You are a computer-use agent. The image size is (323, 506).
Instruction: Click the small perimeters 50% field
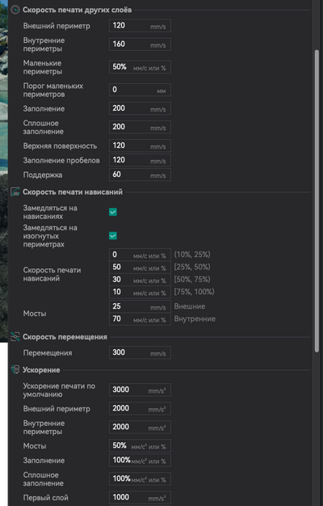[140, 67]
